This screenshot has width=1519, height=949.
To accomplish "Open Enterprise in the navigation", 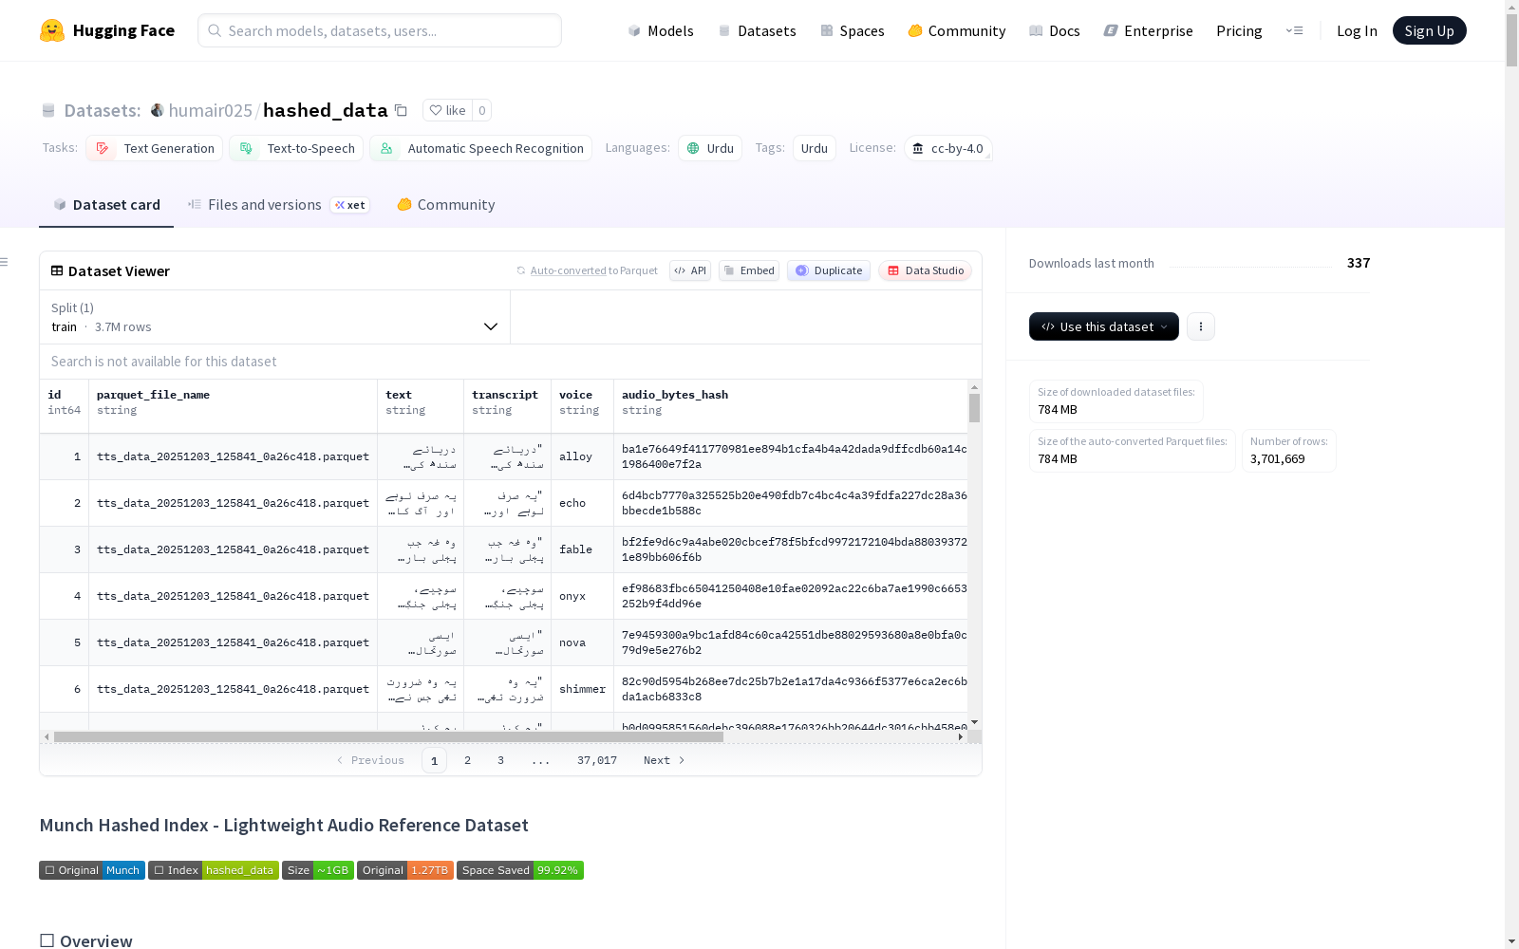I will point(1149,31).
